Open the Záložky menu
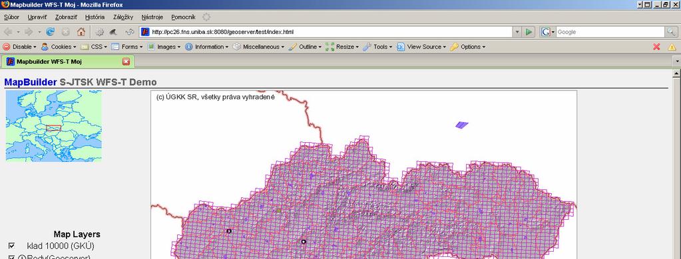The image size is (681, 259). (123, 17)
